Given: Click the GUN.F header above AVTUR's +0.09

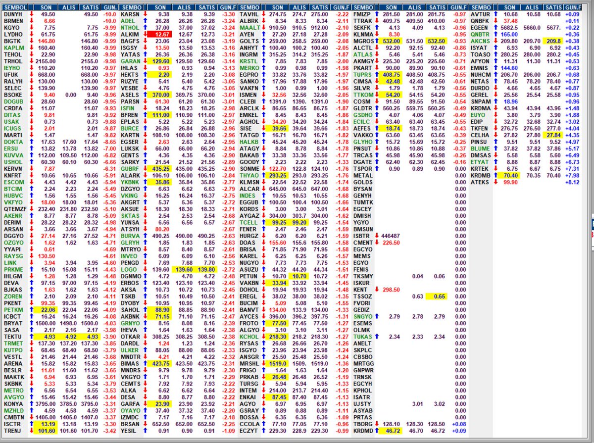Looking at the screenshot, I should coord(573,8).
